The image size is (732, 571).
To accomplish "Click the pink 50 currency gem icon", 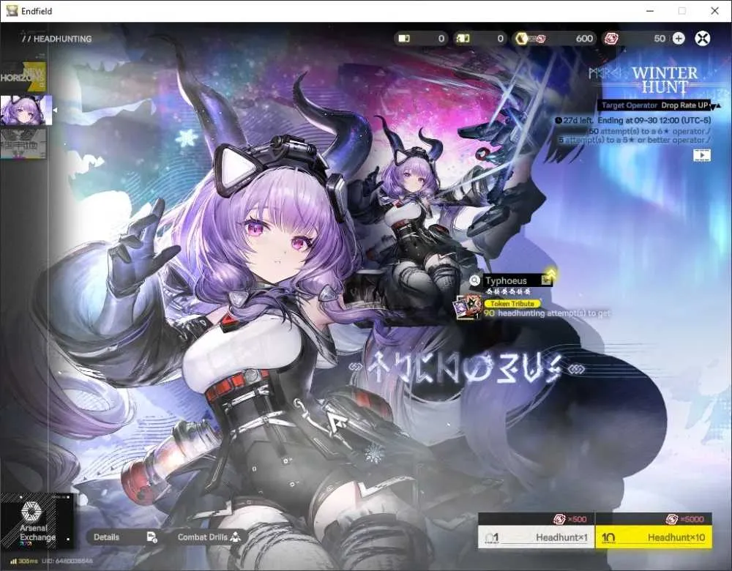I will [611, 39].
